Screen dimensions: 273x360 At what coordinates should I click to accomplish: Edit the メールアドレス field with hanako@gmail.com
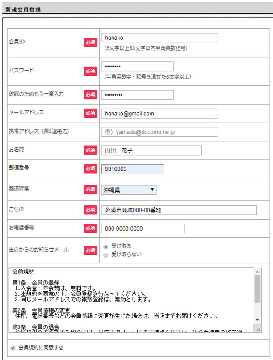click(x=160, y=114)
